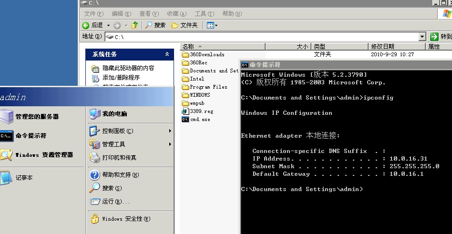Open 我的电脑 in Start menu

pyautogui.click(x=108, y=114)
